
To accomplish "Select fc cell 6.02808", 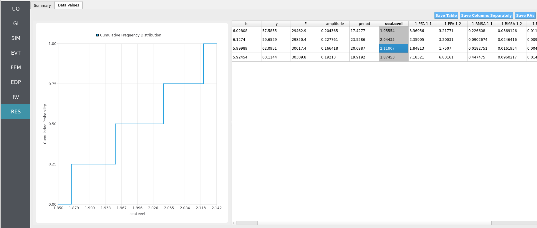I will coord(246,31).
